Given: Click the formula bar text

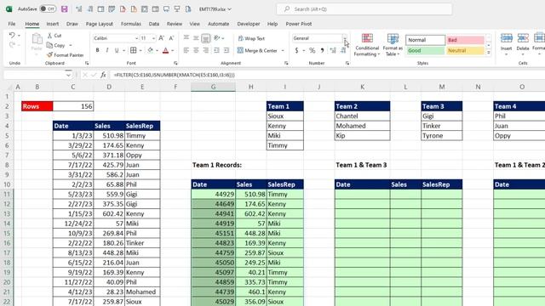Looking at the screenshot, I should coord(175,75).
